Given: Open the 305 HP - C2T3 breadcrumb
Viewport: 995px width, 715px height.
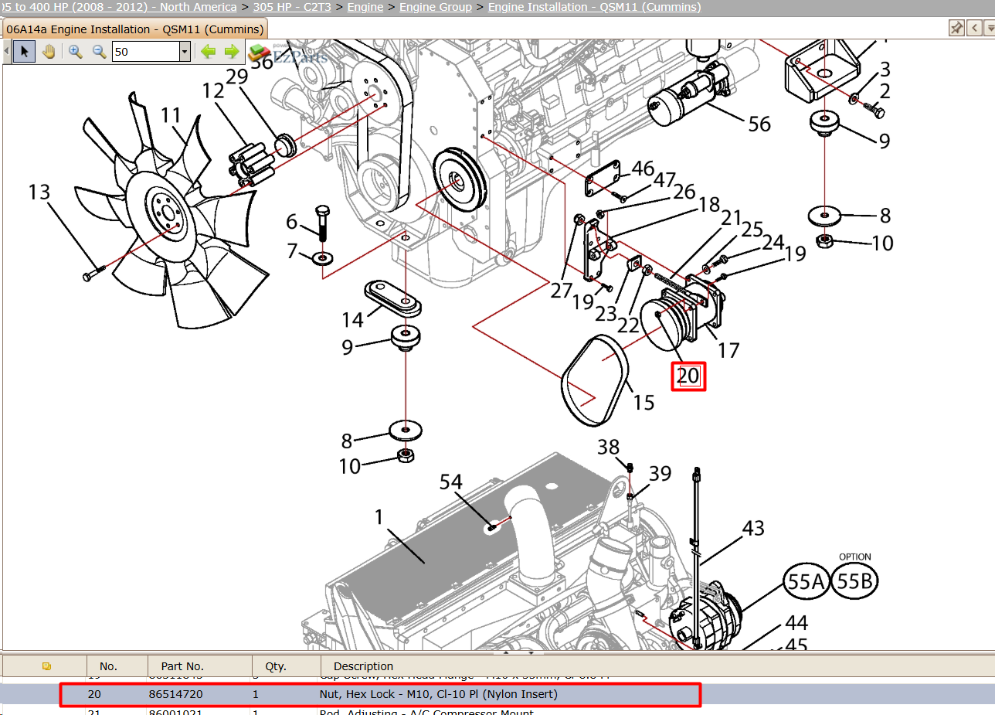Looking at the screenshot, I should (292, 7).
